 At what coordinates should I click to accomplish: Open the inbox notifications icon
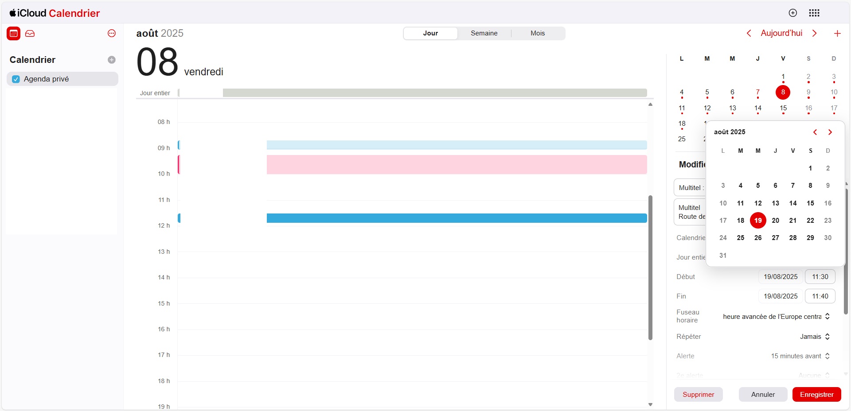[x=30, y=33]
